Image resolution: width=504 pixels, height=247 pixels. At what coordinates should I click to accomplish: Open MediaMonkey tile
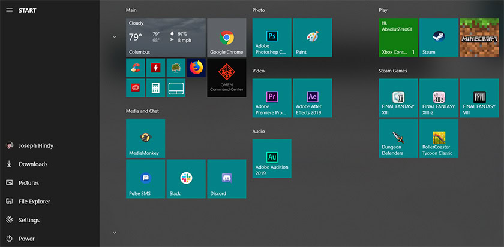pyautogui.click(x=146, y=138)
